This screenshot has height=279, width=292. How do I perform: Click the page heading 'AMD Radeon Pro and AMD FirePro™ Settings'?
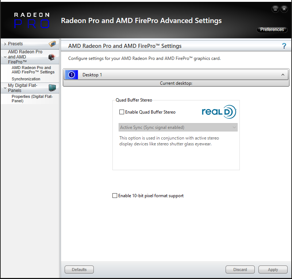[125, 46]
